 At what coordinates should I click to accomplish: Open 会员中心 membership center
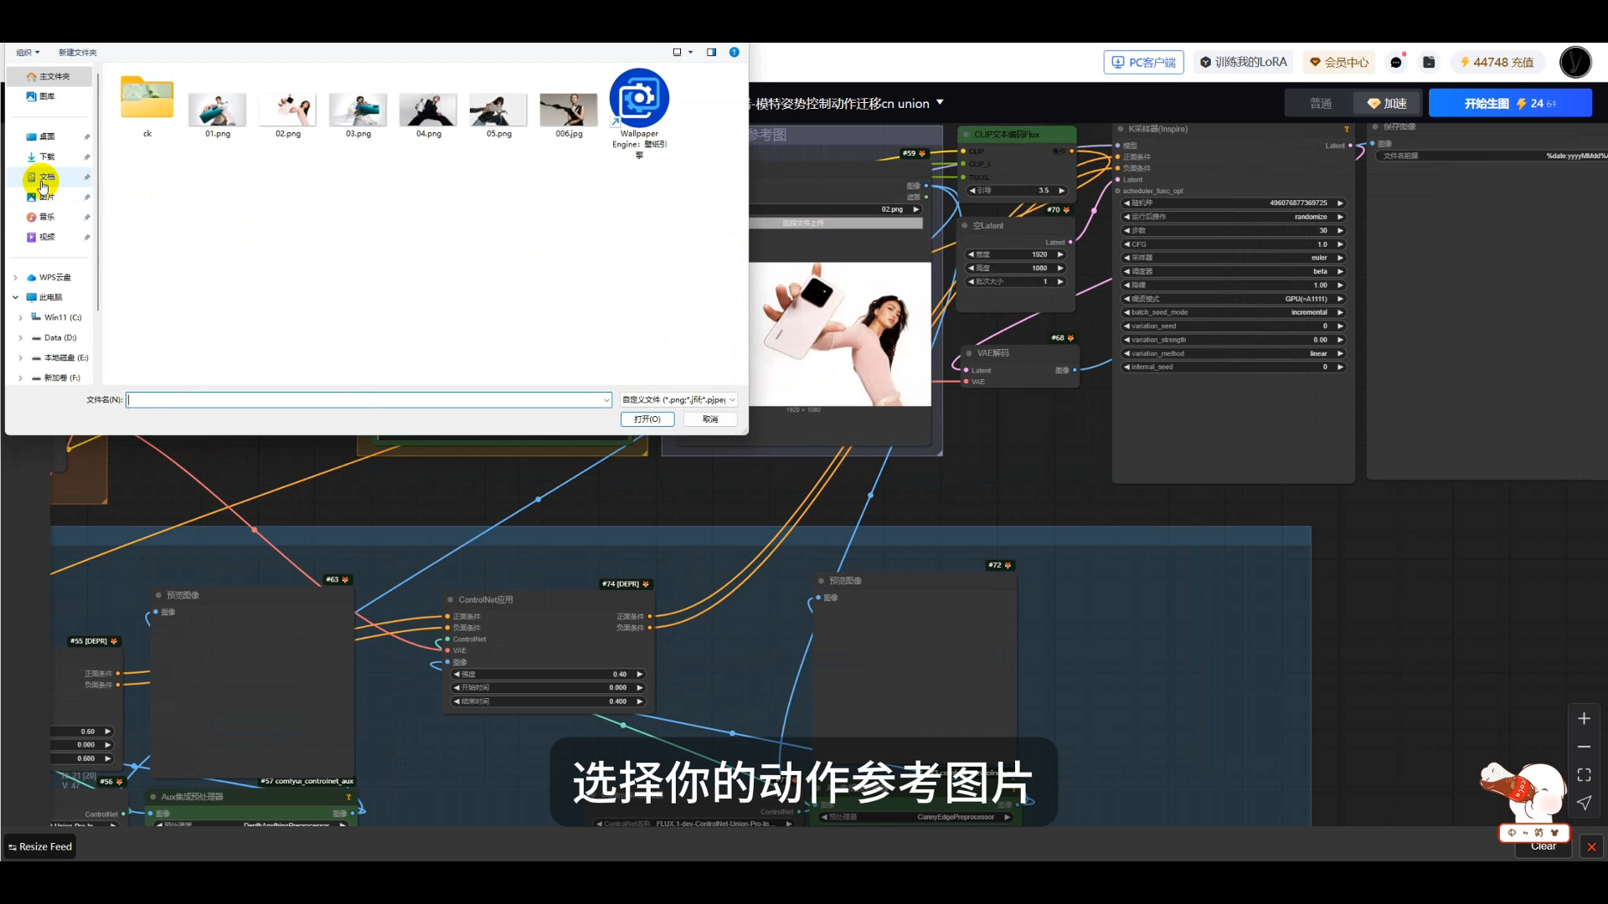1337,62
